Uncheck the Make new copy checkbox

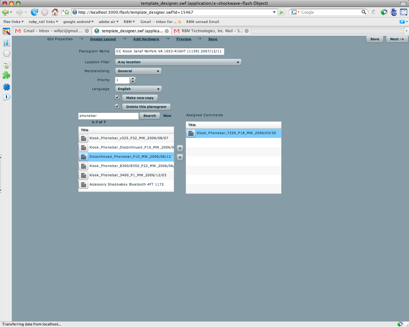point(117,97)
